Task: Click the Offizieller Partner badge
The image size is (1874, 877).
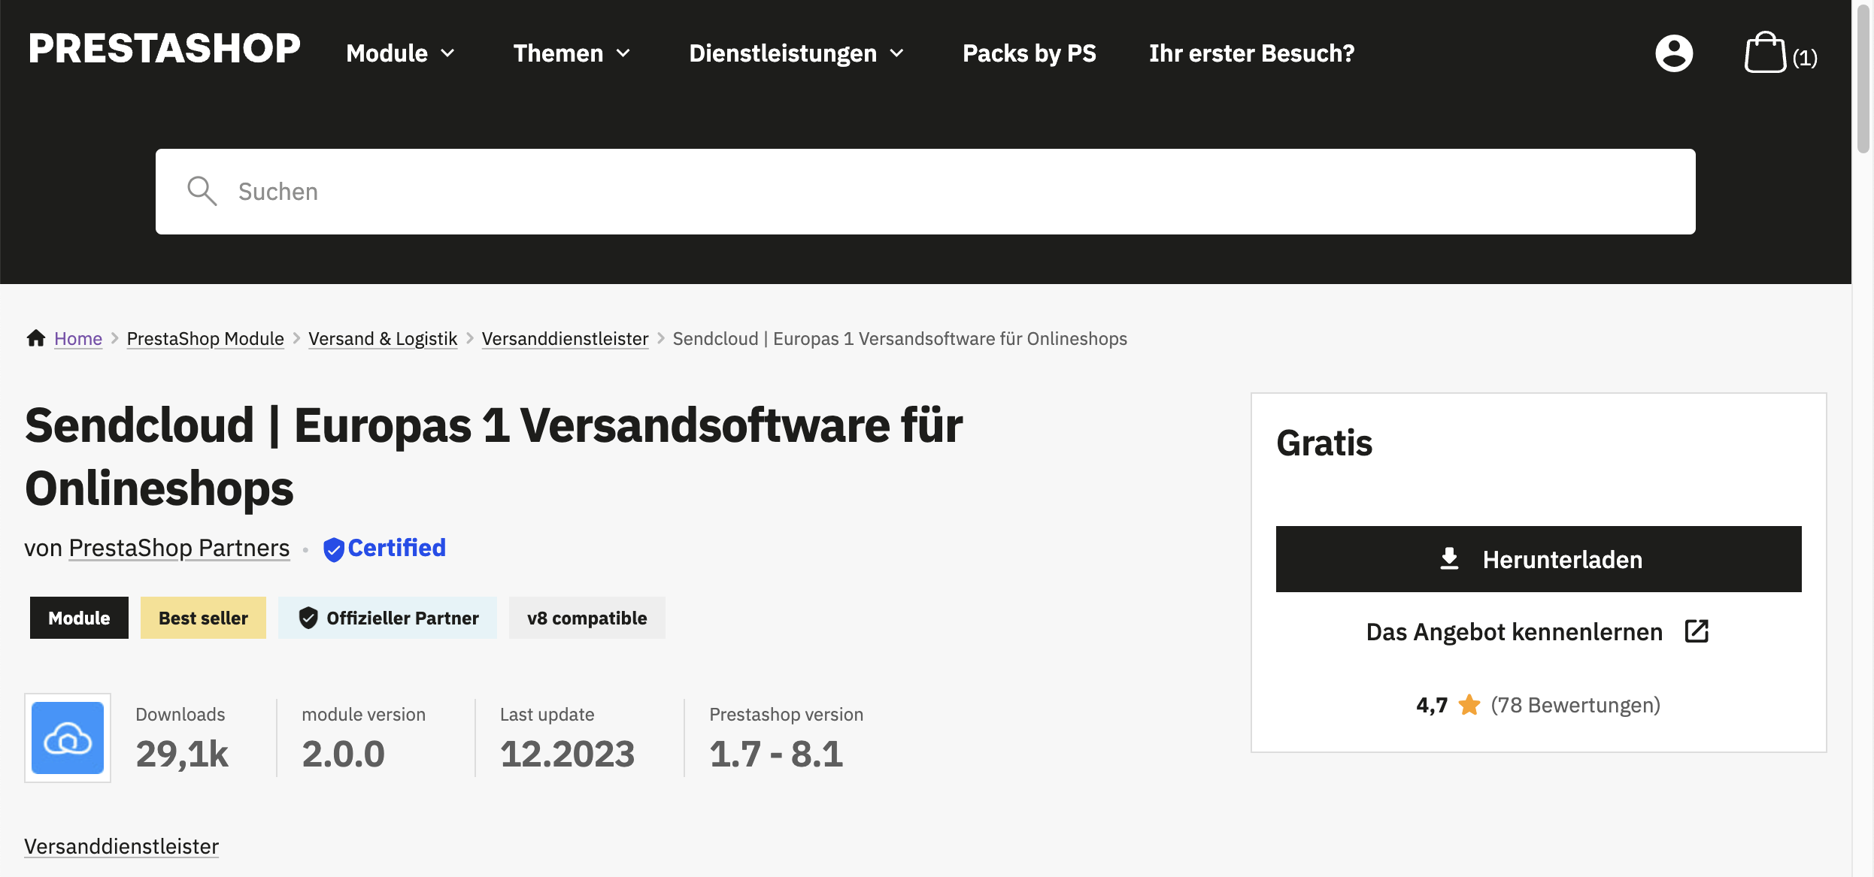Action: [x=387, y=618]
